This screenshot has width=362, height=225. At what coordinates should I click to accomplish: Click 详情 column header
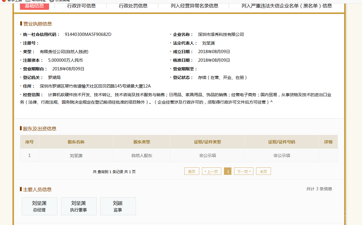(328, 142)
